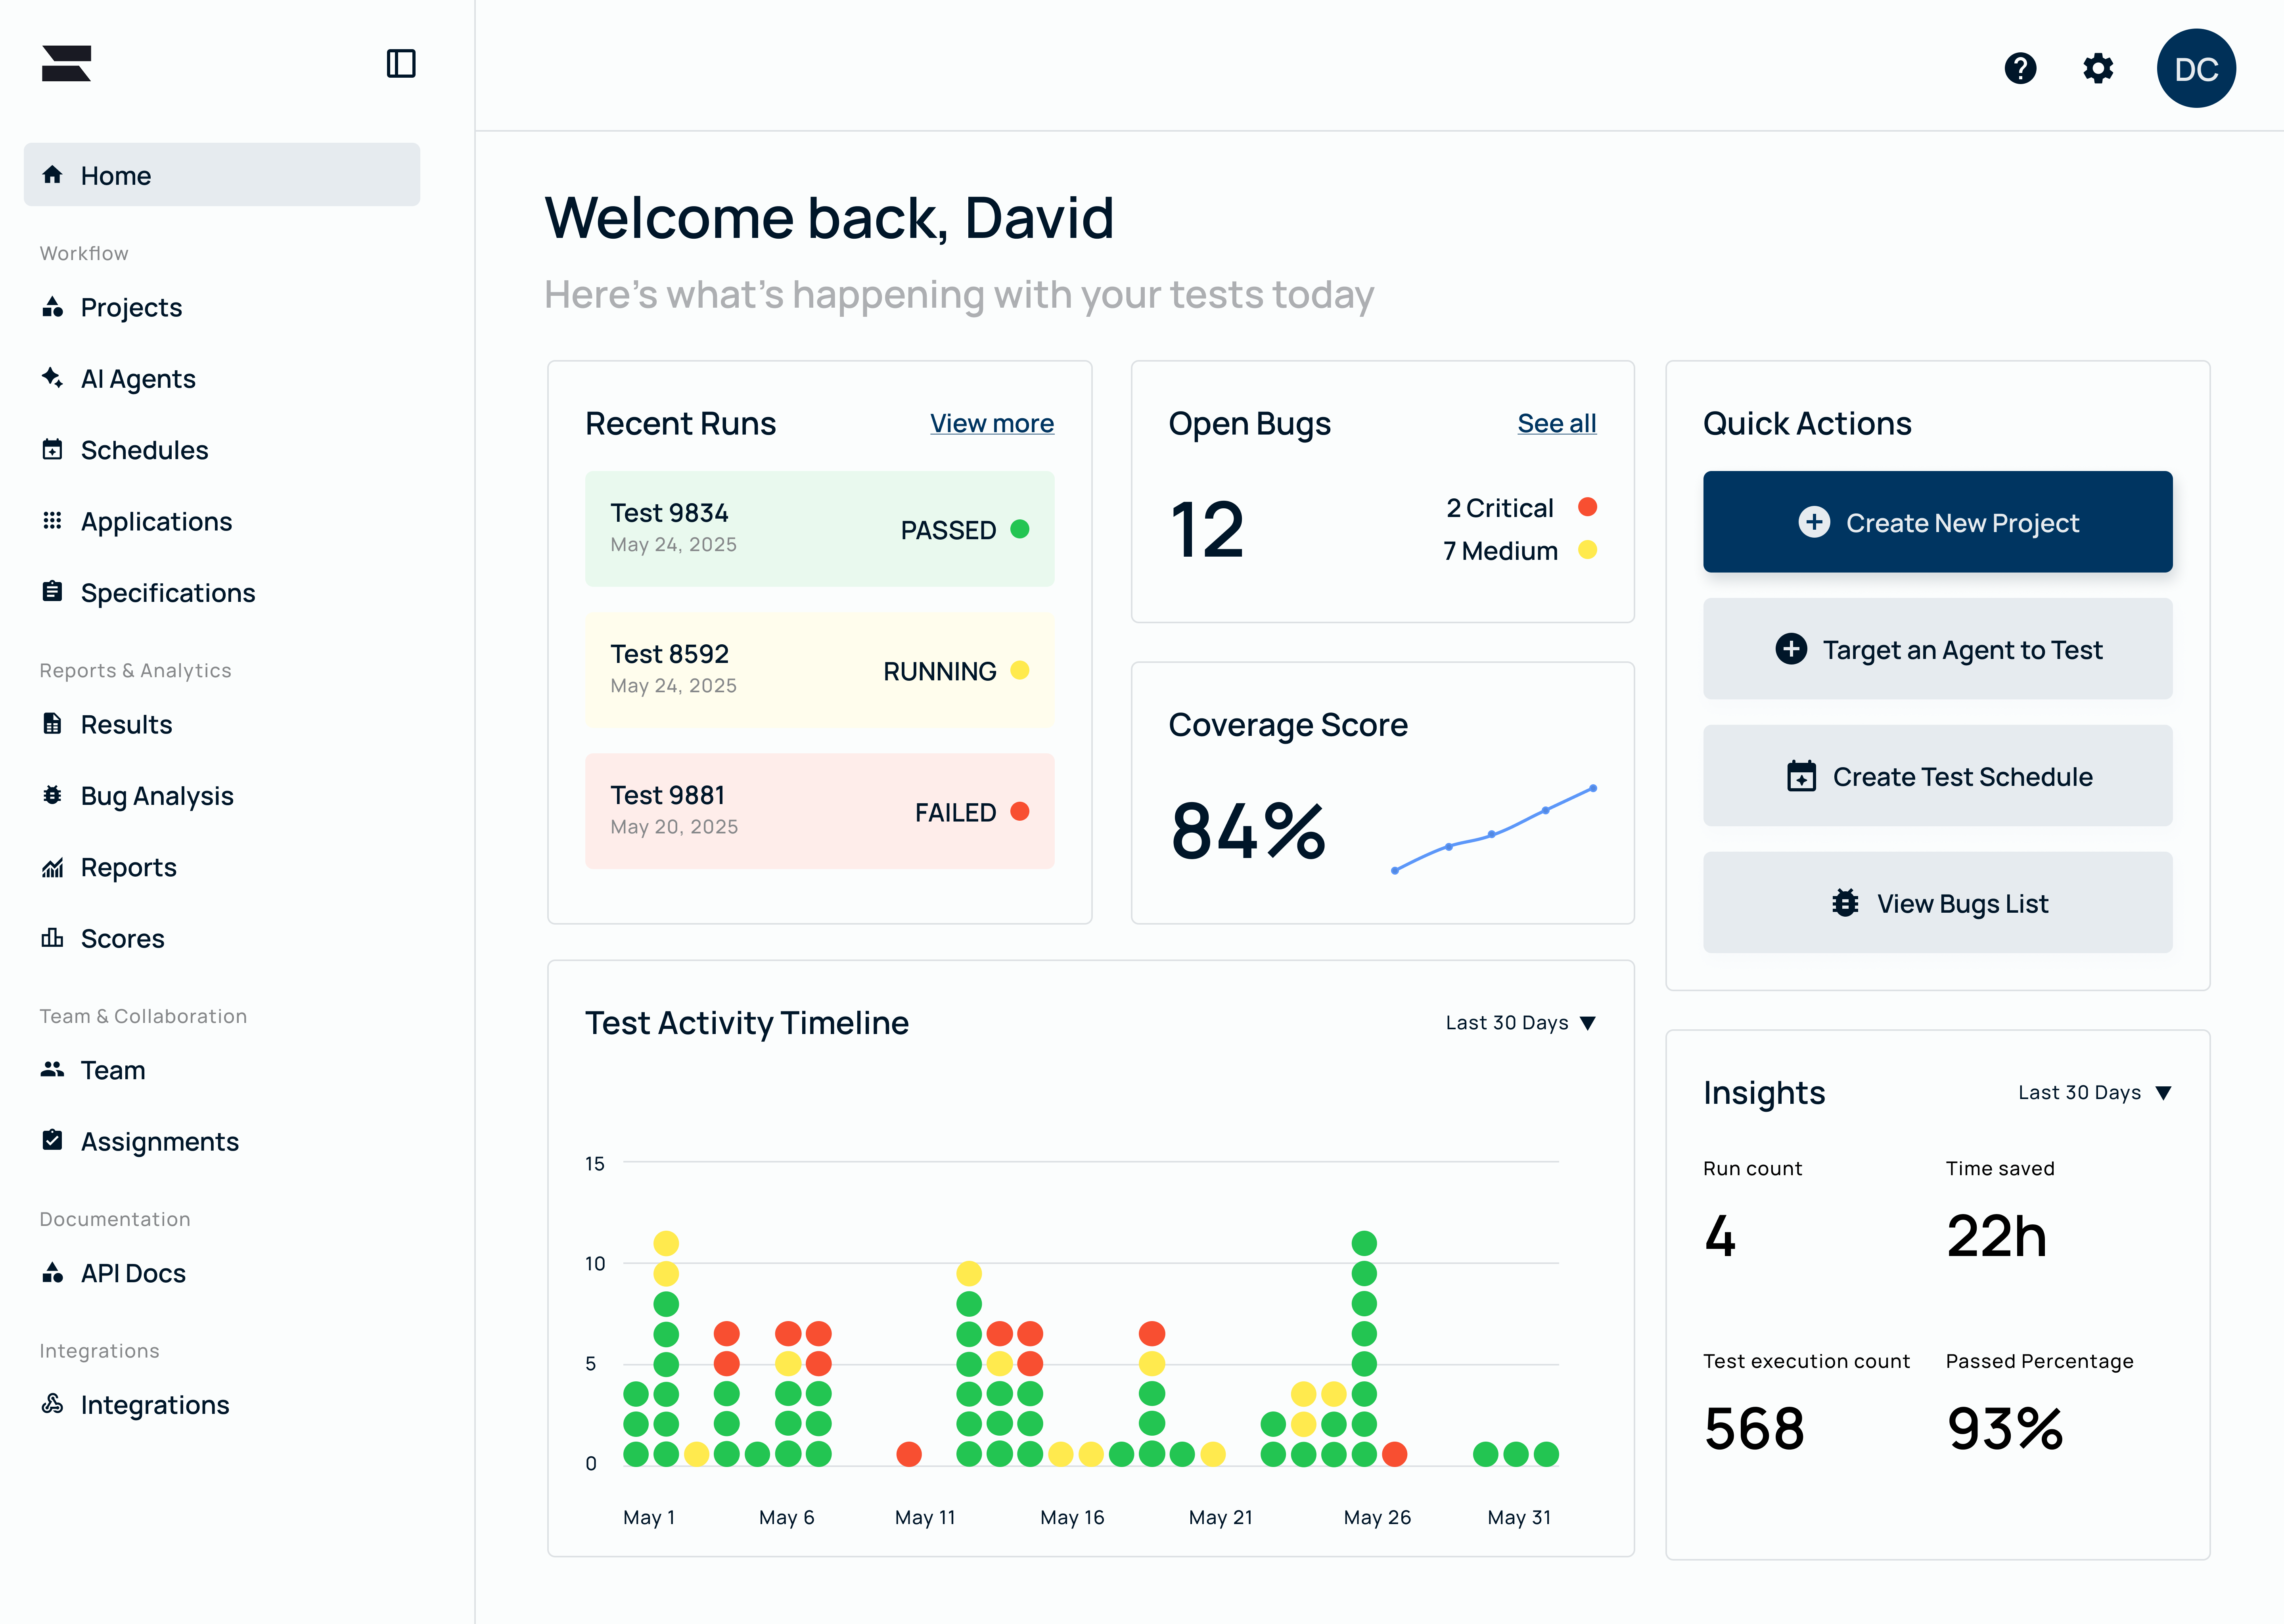Click the Integrations webhook icon

pos(52,1404)
